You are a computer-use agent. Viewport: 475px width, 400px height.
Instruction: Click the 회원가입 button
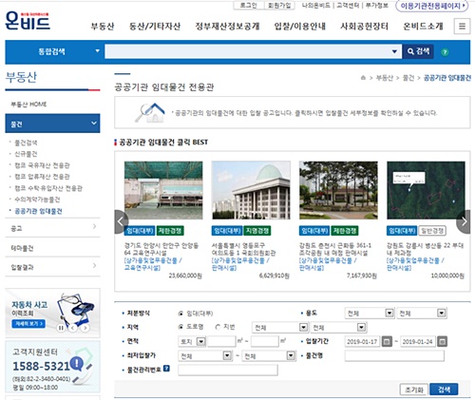pyautogui.click(x=279, y=6)
